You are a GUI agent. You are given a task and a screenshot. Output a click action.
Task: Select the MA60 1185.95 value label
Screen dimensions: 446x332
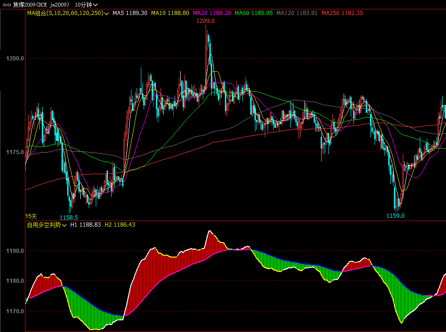coord(254,13)
